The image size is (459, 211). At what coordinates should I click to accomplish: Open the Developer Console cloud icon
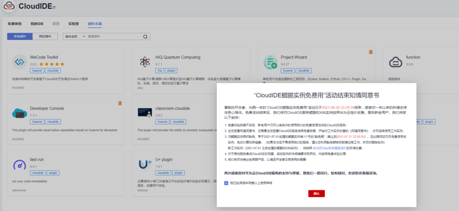click(19, 113)
